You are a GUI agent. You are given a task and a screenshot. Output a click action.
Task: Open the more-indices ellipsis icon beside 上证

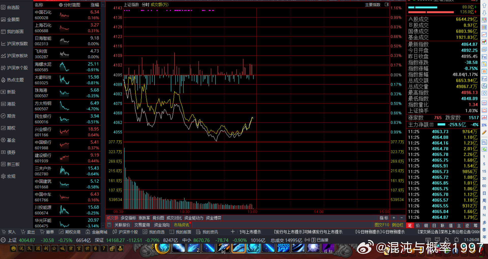point(3,240)
